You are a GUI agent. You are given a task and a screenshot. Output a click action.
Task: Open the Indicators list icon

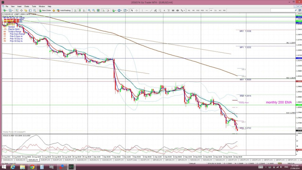tap(113, 10)
